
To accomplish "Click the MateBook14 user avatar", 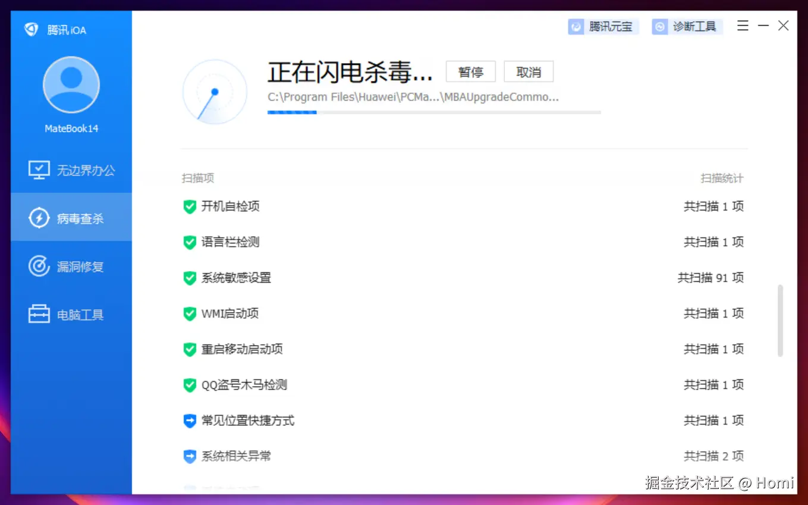I will pyautogui.click(x=71, y=84).
